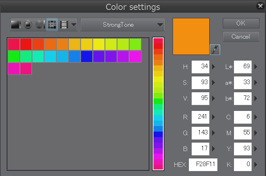Pick the bright green swatch starting row two
This screenshot has height=176, width=266.
pos(14,56)
